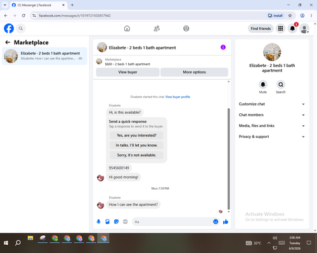Click the chat scroll-up arrow
The image size is (317, 253).
228,82
